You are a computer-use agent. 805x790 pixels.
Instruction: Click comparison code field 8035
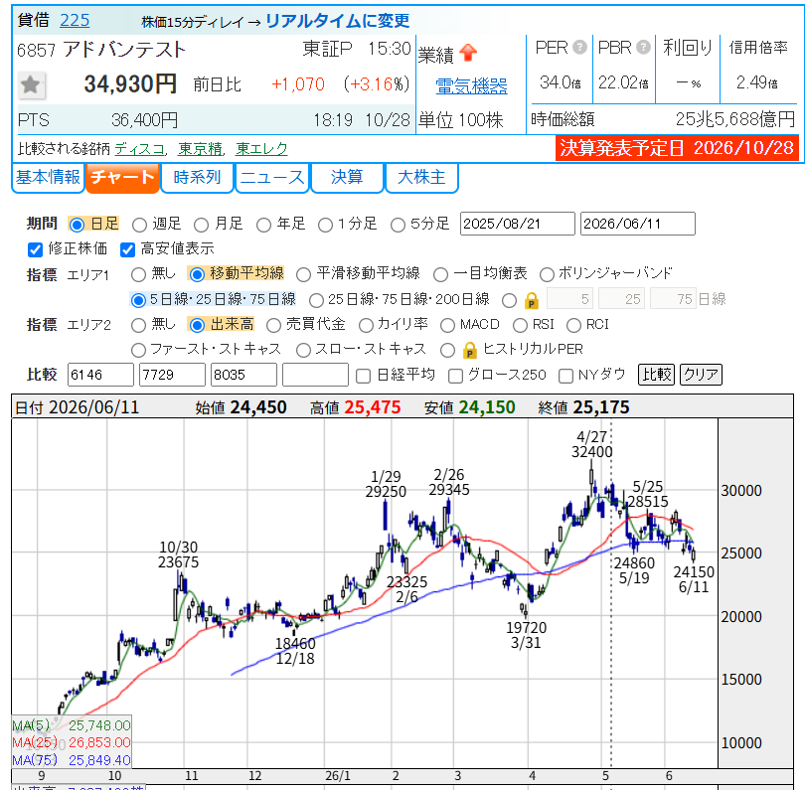tap(243, 375)
